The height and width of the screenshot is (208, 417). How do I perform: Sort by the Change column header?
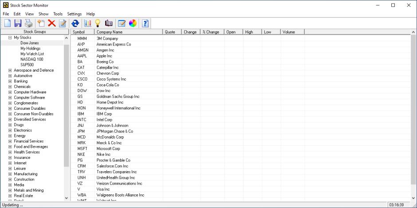click(x=191, y=32)
